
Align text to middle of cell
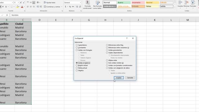pos(31,2)
